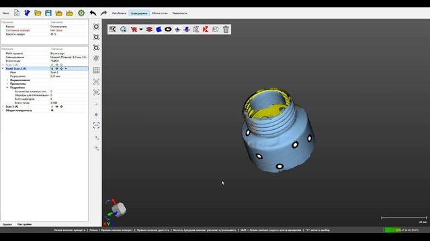Collapse the Подробнее subsection

tap(7, 88)
